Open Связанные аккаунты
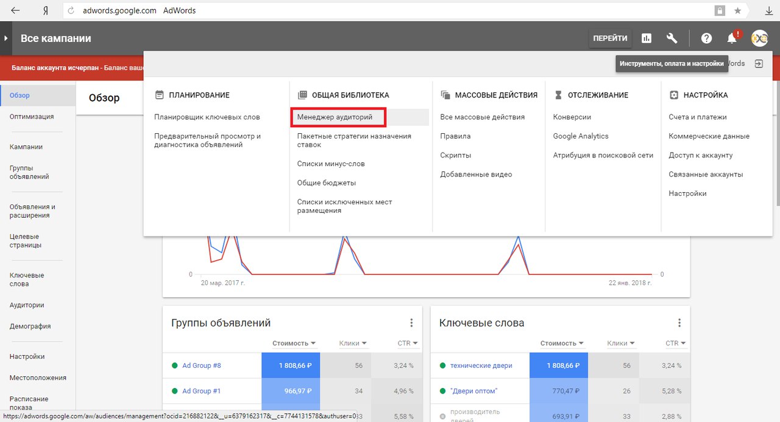Viewport: 780px width, 422px height. click(706, 175)
